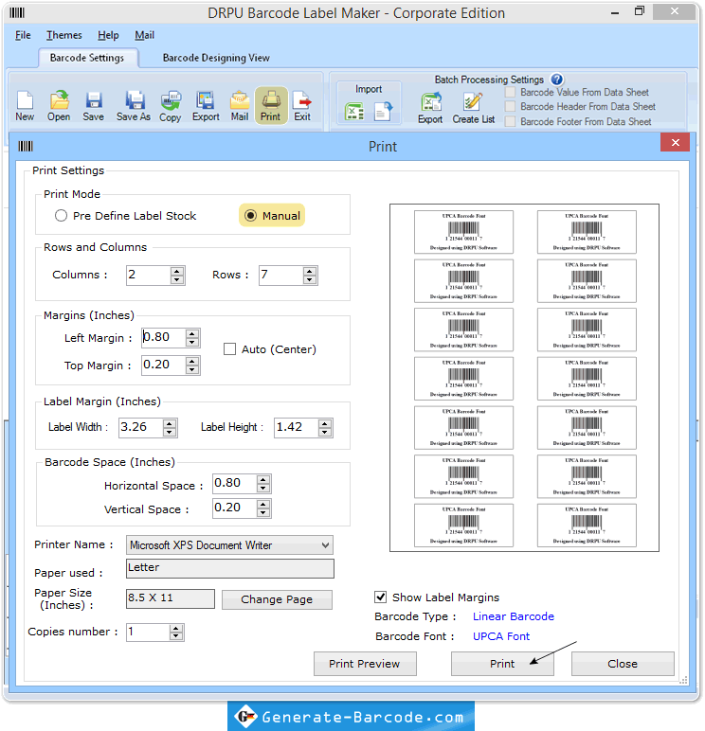705x731 pixels.
Task: Click the barcode icon in the Print dialog title
Action: pos(26,147)
